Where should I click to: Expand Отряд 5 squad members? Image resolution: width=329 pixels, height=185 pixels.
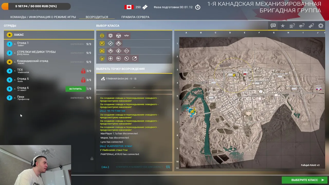[15, 80]
